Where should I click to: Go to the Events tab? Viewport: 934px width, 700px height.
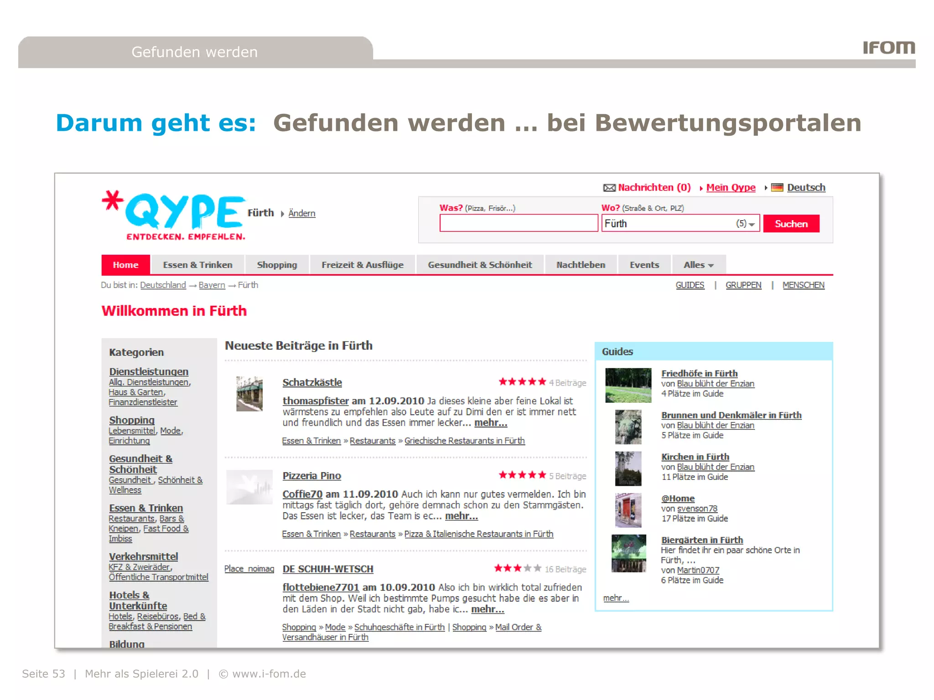(644, 265)
